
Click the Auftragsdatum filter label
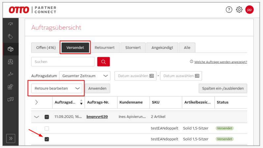(44, 76)
